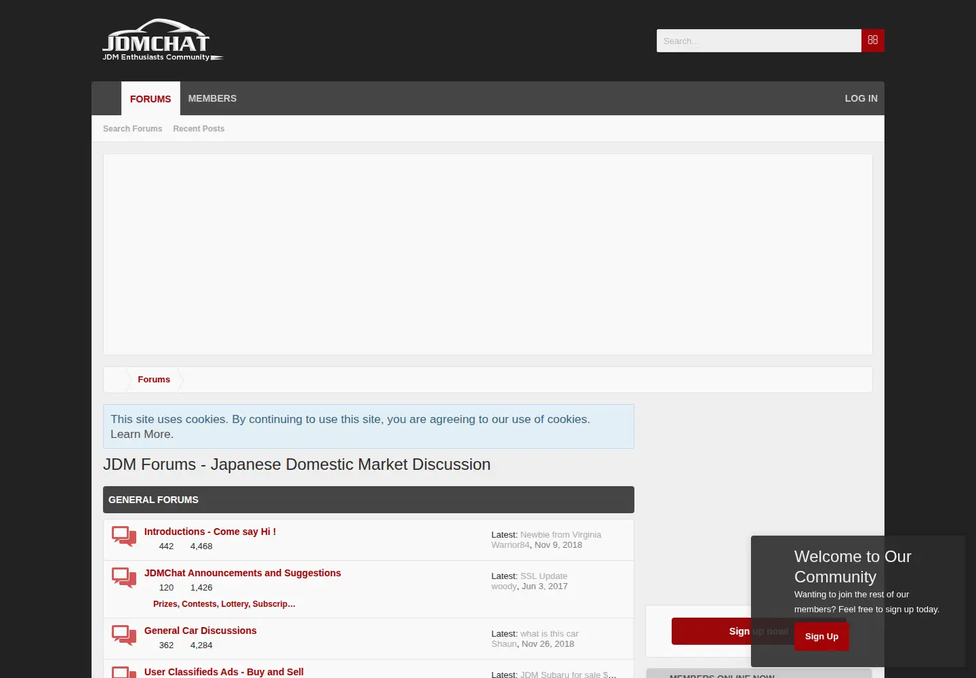Click the General Car Discussions chat icon

[x=124, y=635]
